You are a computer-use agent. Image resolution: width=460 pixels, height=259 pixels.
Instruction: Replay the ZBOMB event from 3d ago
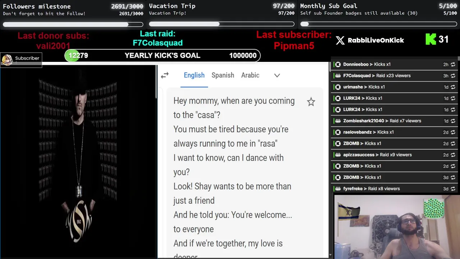[x=453, y=177]
